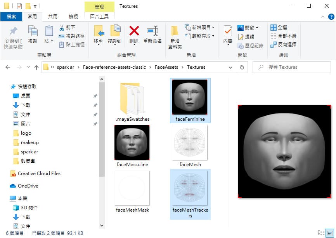Screen dimensions: 336x238
Task: Click FaceAssets in the address breadcrumb
Action: 166,67
